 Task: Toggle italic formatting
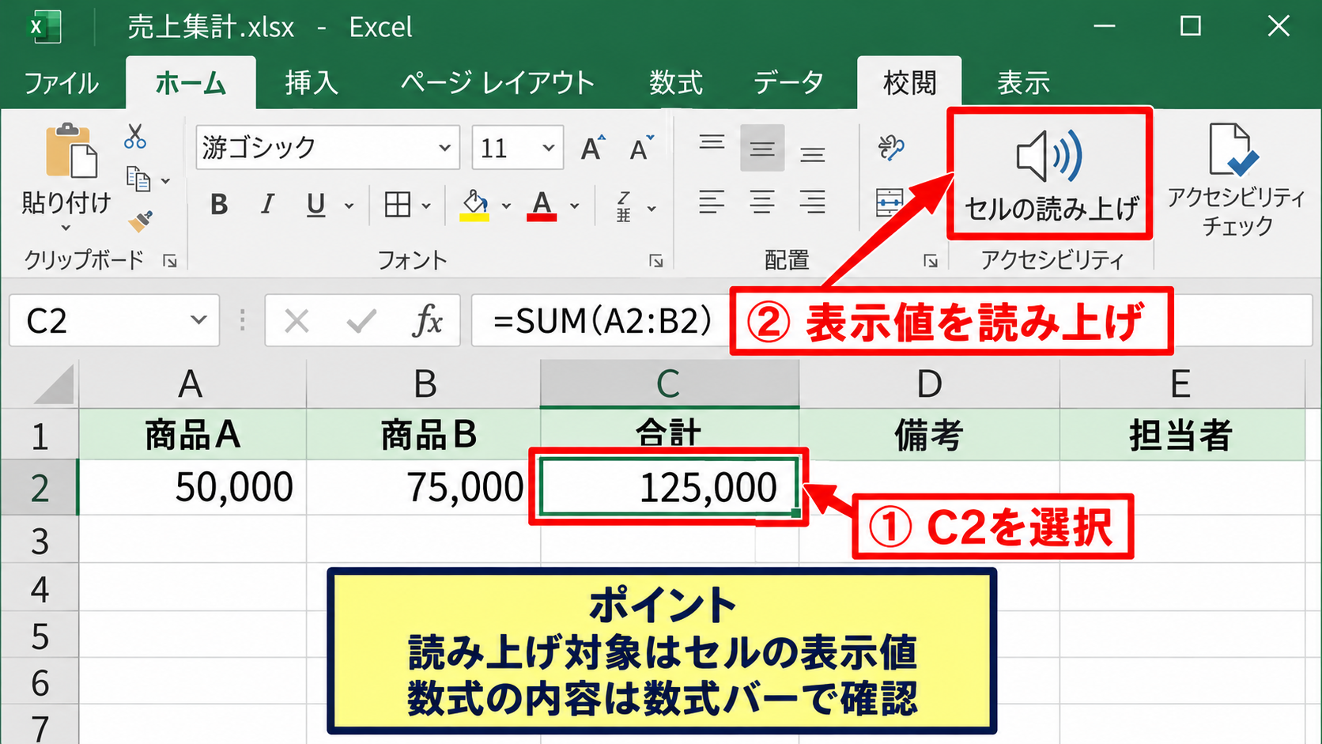(x=268, y=205)
